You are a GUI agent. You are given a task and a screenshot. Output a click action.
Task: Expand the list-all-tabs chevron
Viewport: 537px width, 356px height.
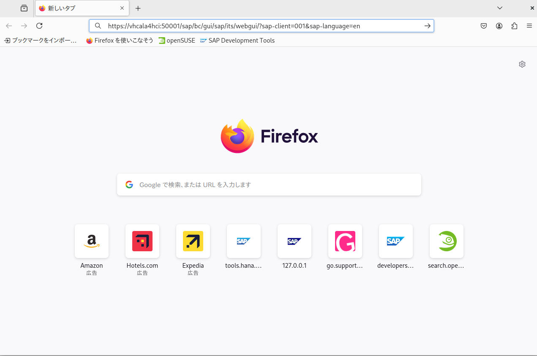click(500, 8)
